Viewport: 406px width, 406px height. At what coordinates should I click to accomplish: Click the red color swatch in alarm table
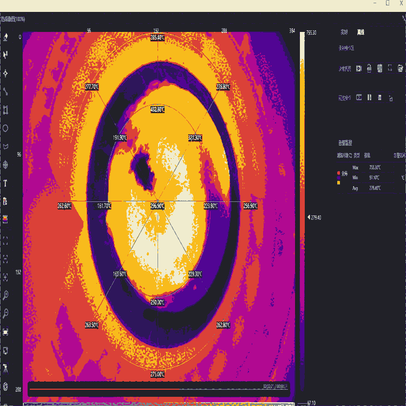point(339,172)
